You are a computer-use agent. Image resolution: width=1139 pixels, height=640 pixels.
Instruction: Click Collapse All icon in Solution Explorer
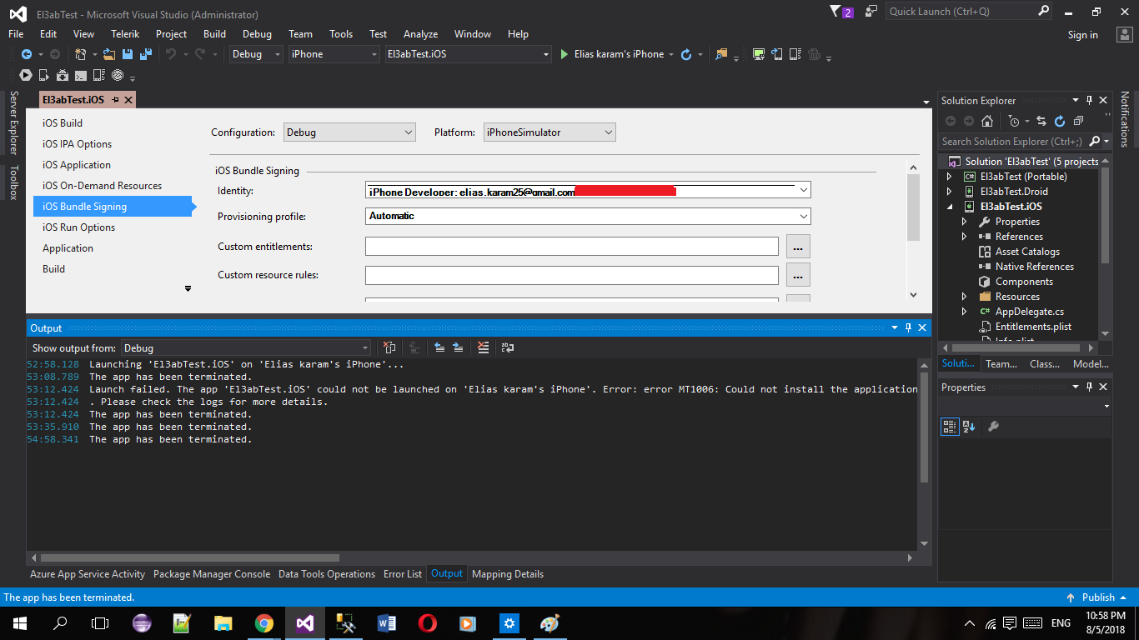click(x=1078, y=121)
